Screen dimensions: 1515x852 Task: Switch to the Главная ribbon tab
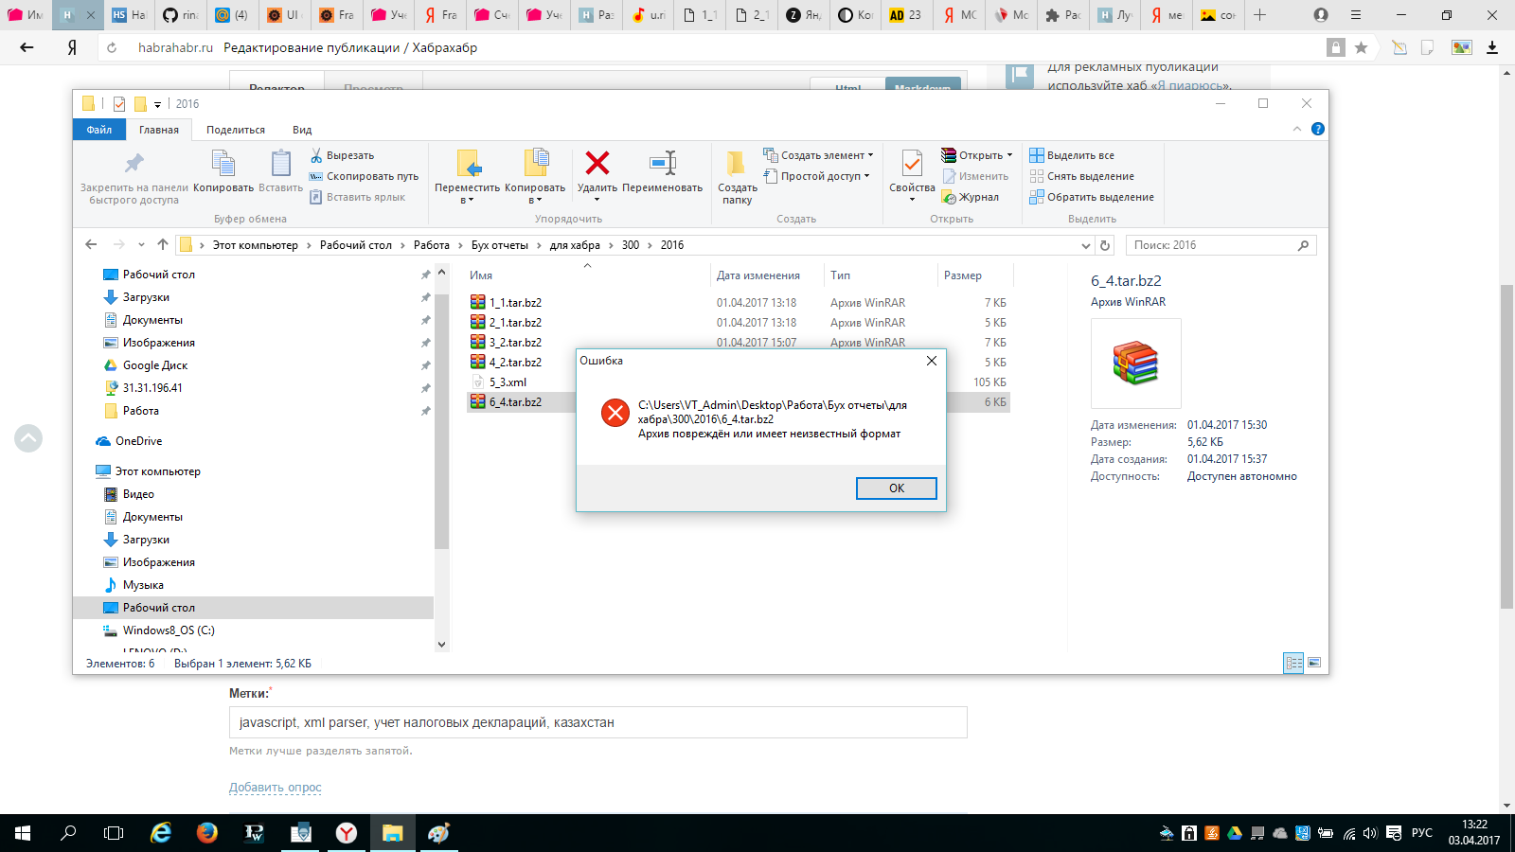click(x=159, y=130)
